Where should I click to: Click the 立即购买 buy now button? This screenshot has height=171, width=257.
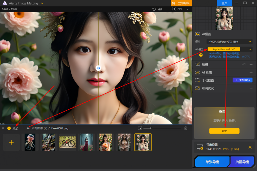[x=181, y=3]
